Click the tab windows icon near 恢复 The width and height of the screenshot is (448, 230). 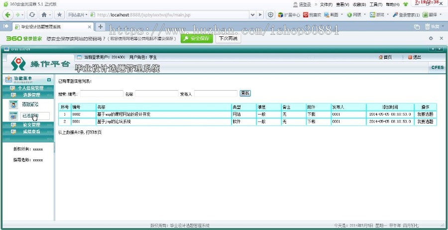(x=417, y=27)
